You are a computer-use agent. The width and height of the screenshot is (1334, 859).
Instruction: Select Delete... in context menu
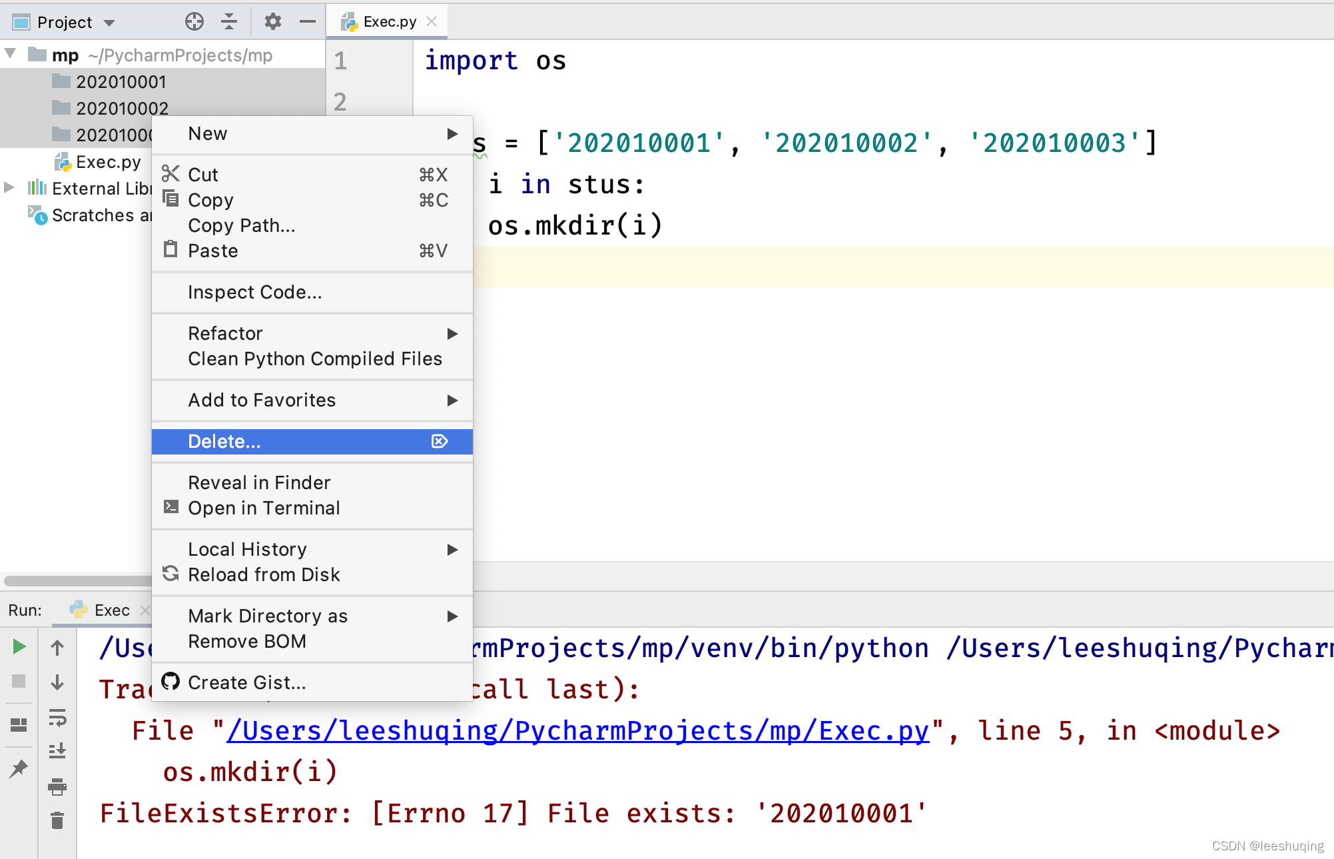[x=224, y=441]
